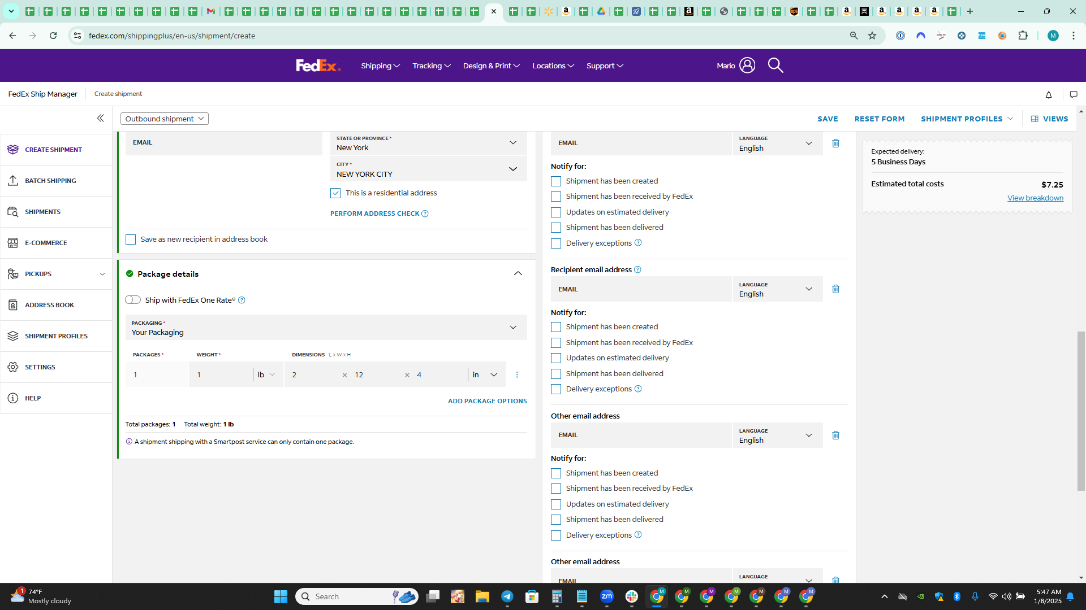
Task: Bookmark this page with the star icon
Action: click(872, 36)
